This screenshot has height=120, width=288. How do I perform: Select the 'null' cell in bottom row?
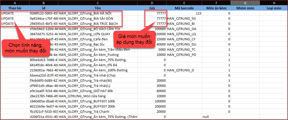pyautogui.click(x=206, y=117)
